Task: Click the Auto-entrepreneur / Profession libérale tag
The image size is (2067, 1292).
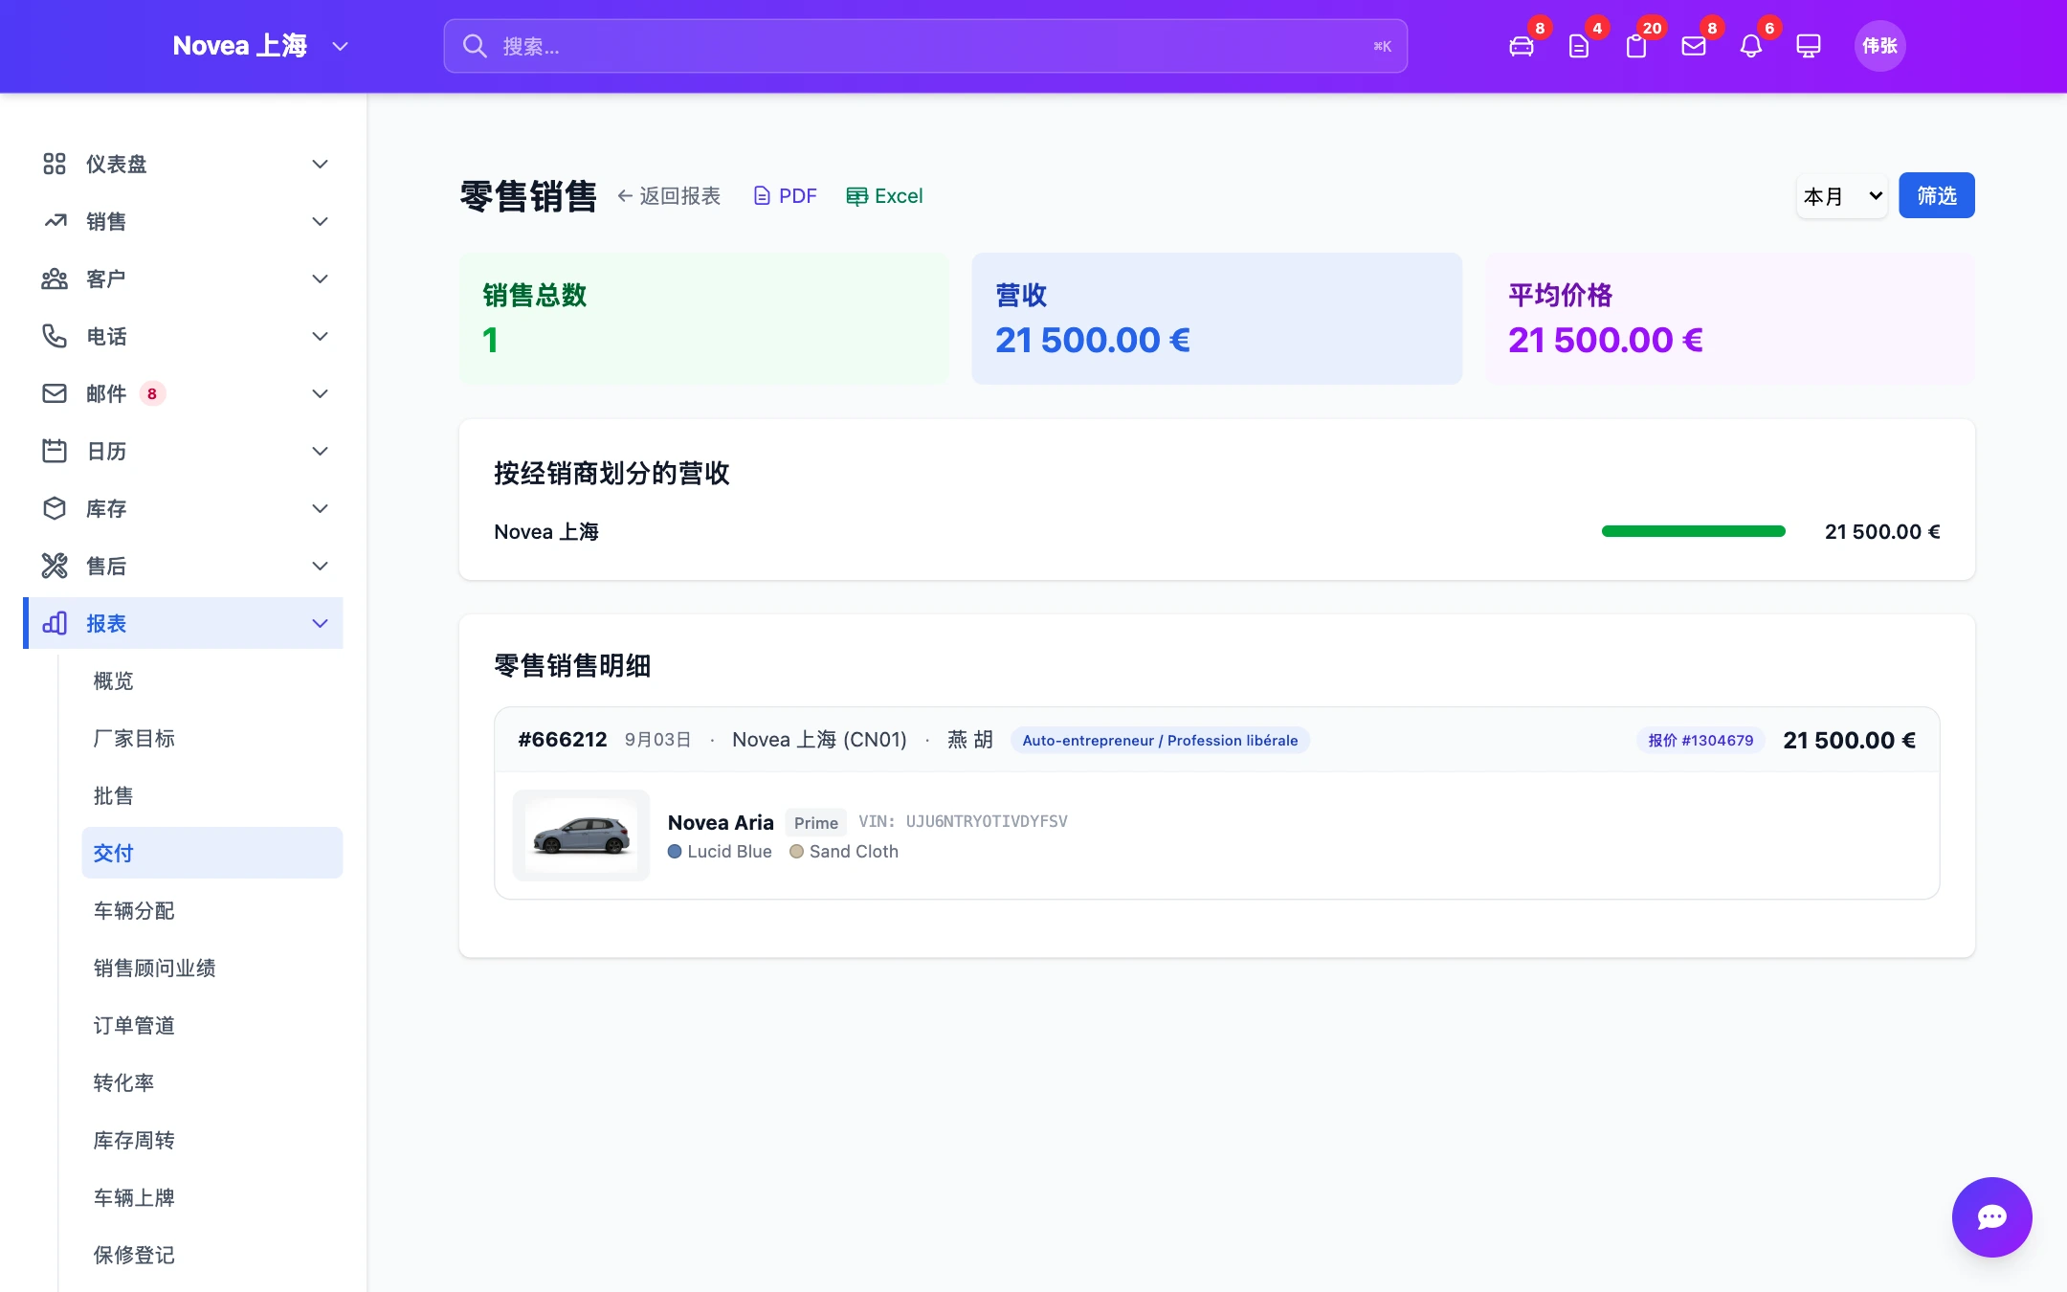Action: click(x=1160, y=740)
